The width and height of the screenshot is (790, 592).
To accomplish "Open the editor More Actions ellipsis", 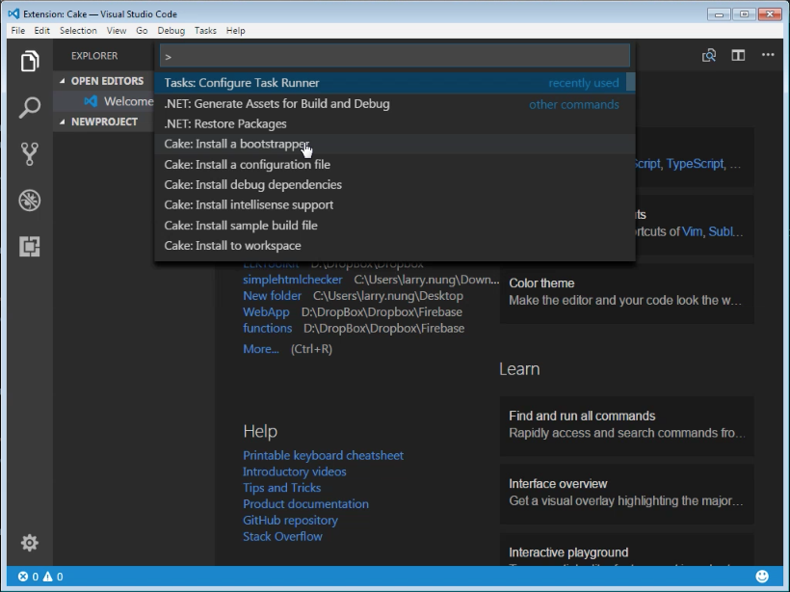I will click(x=768, y=54).
